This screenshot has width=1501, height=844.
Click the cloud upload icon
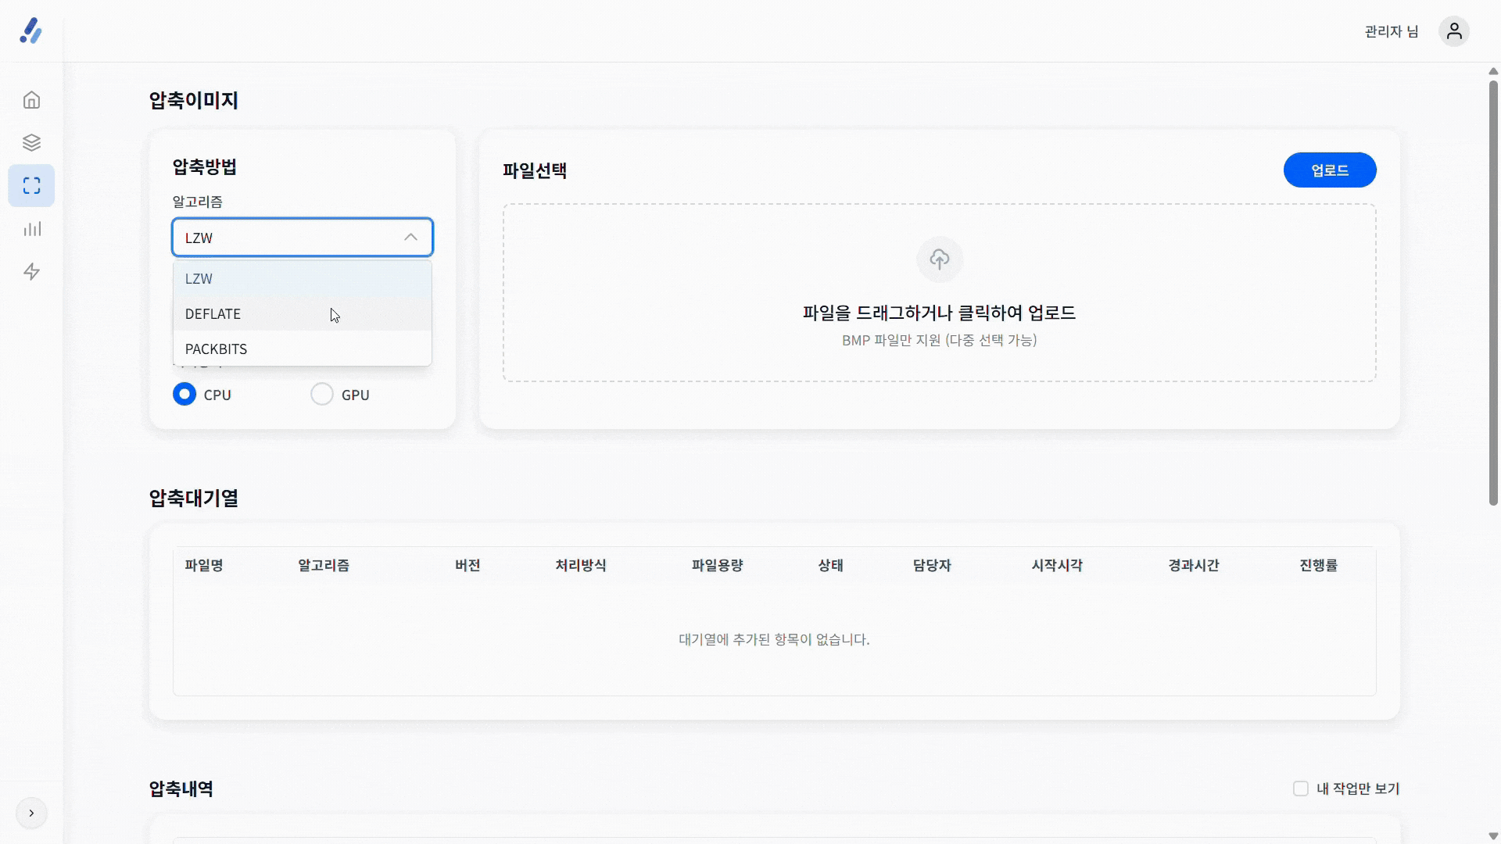point(939,259)
